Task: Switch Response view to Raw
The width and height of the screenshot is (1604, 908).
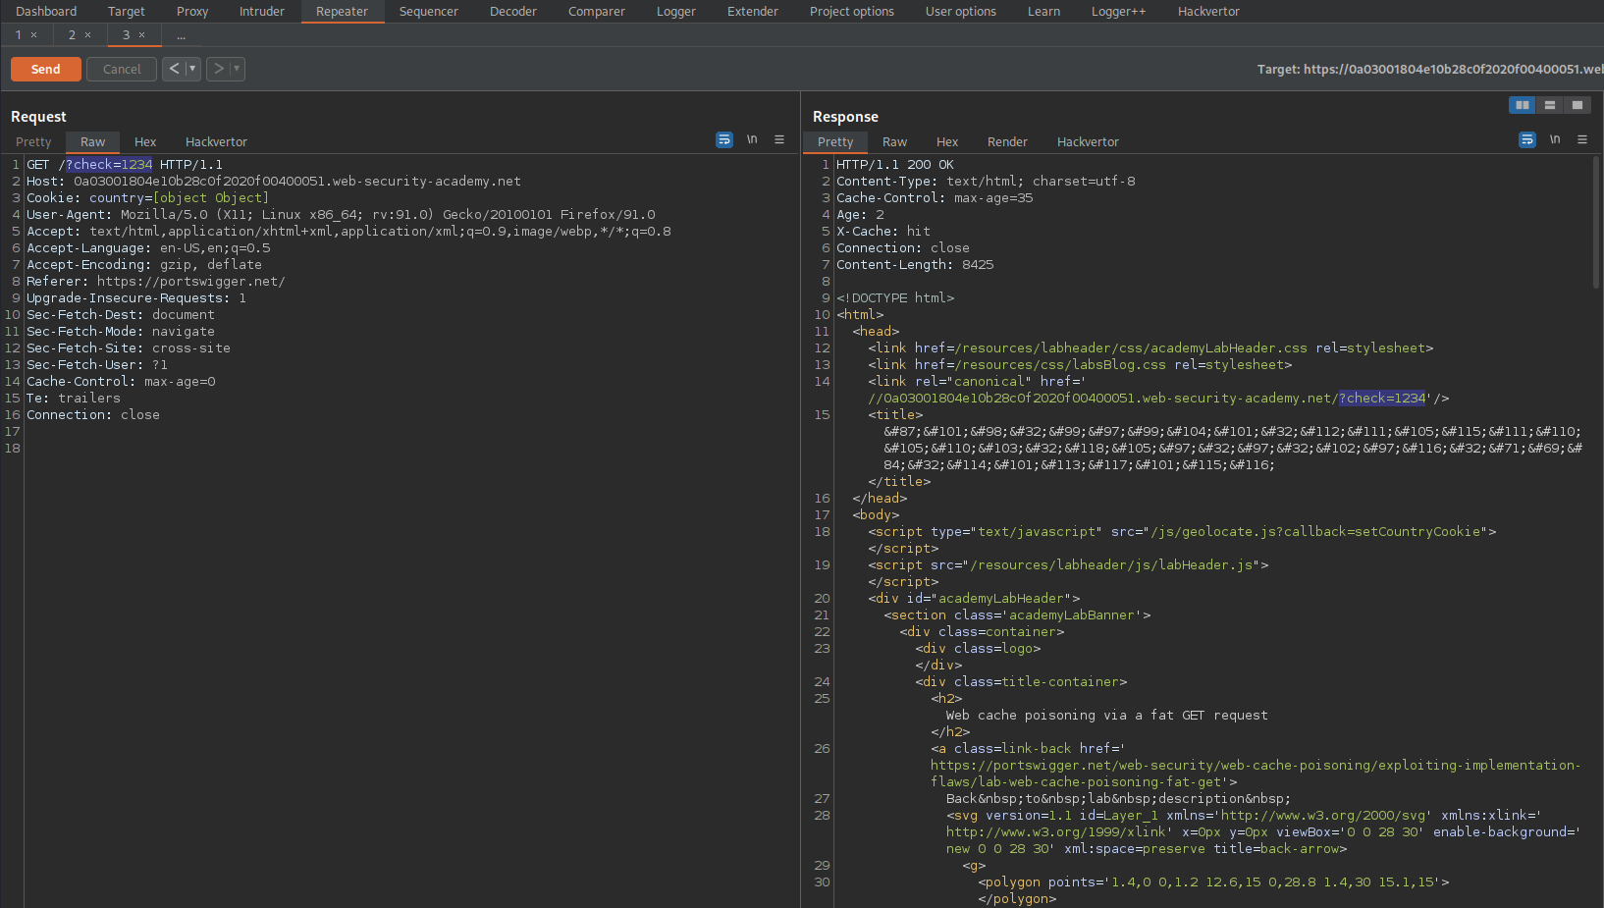Action: tap(894, 142)
